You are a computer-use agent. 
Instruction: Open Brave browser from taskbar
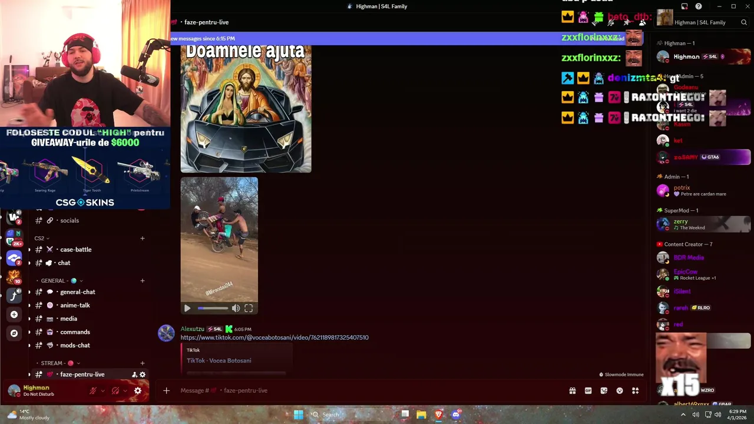click(x=438, y=415)
